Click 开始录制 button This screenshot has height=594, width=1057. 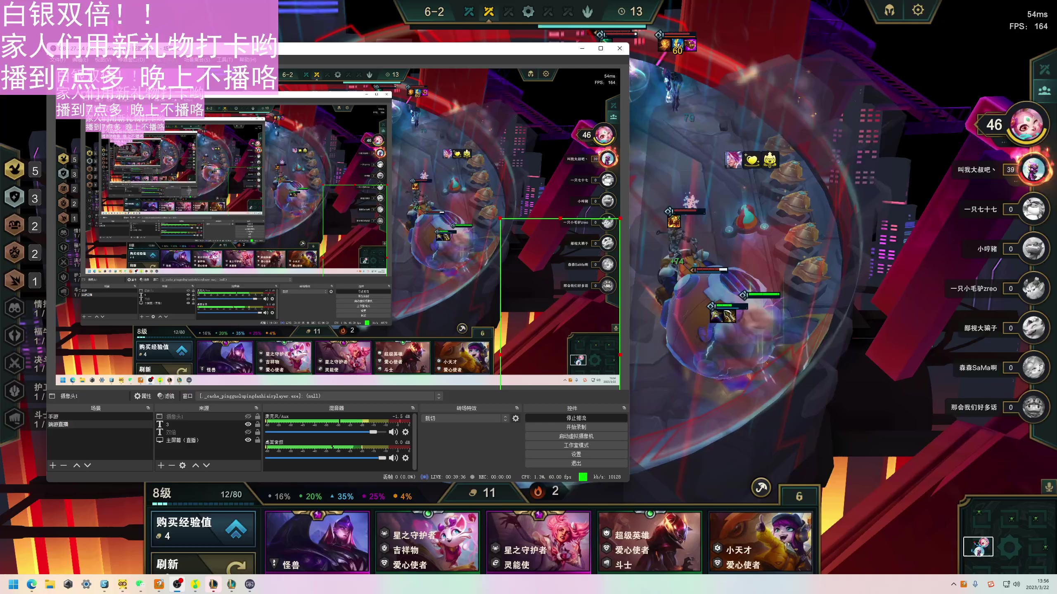coord(576,427)
